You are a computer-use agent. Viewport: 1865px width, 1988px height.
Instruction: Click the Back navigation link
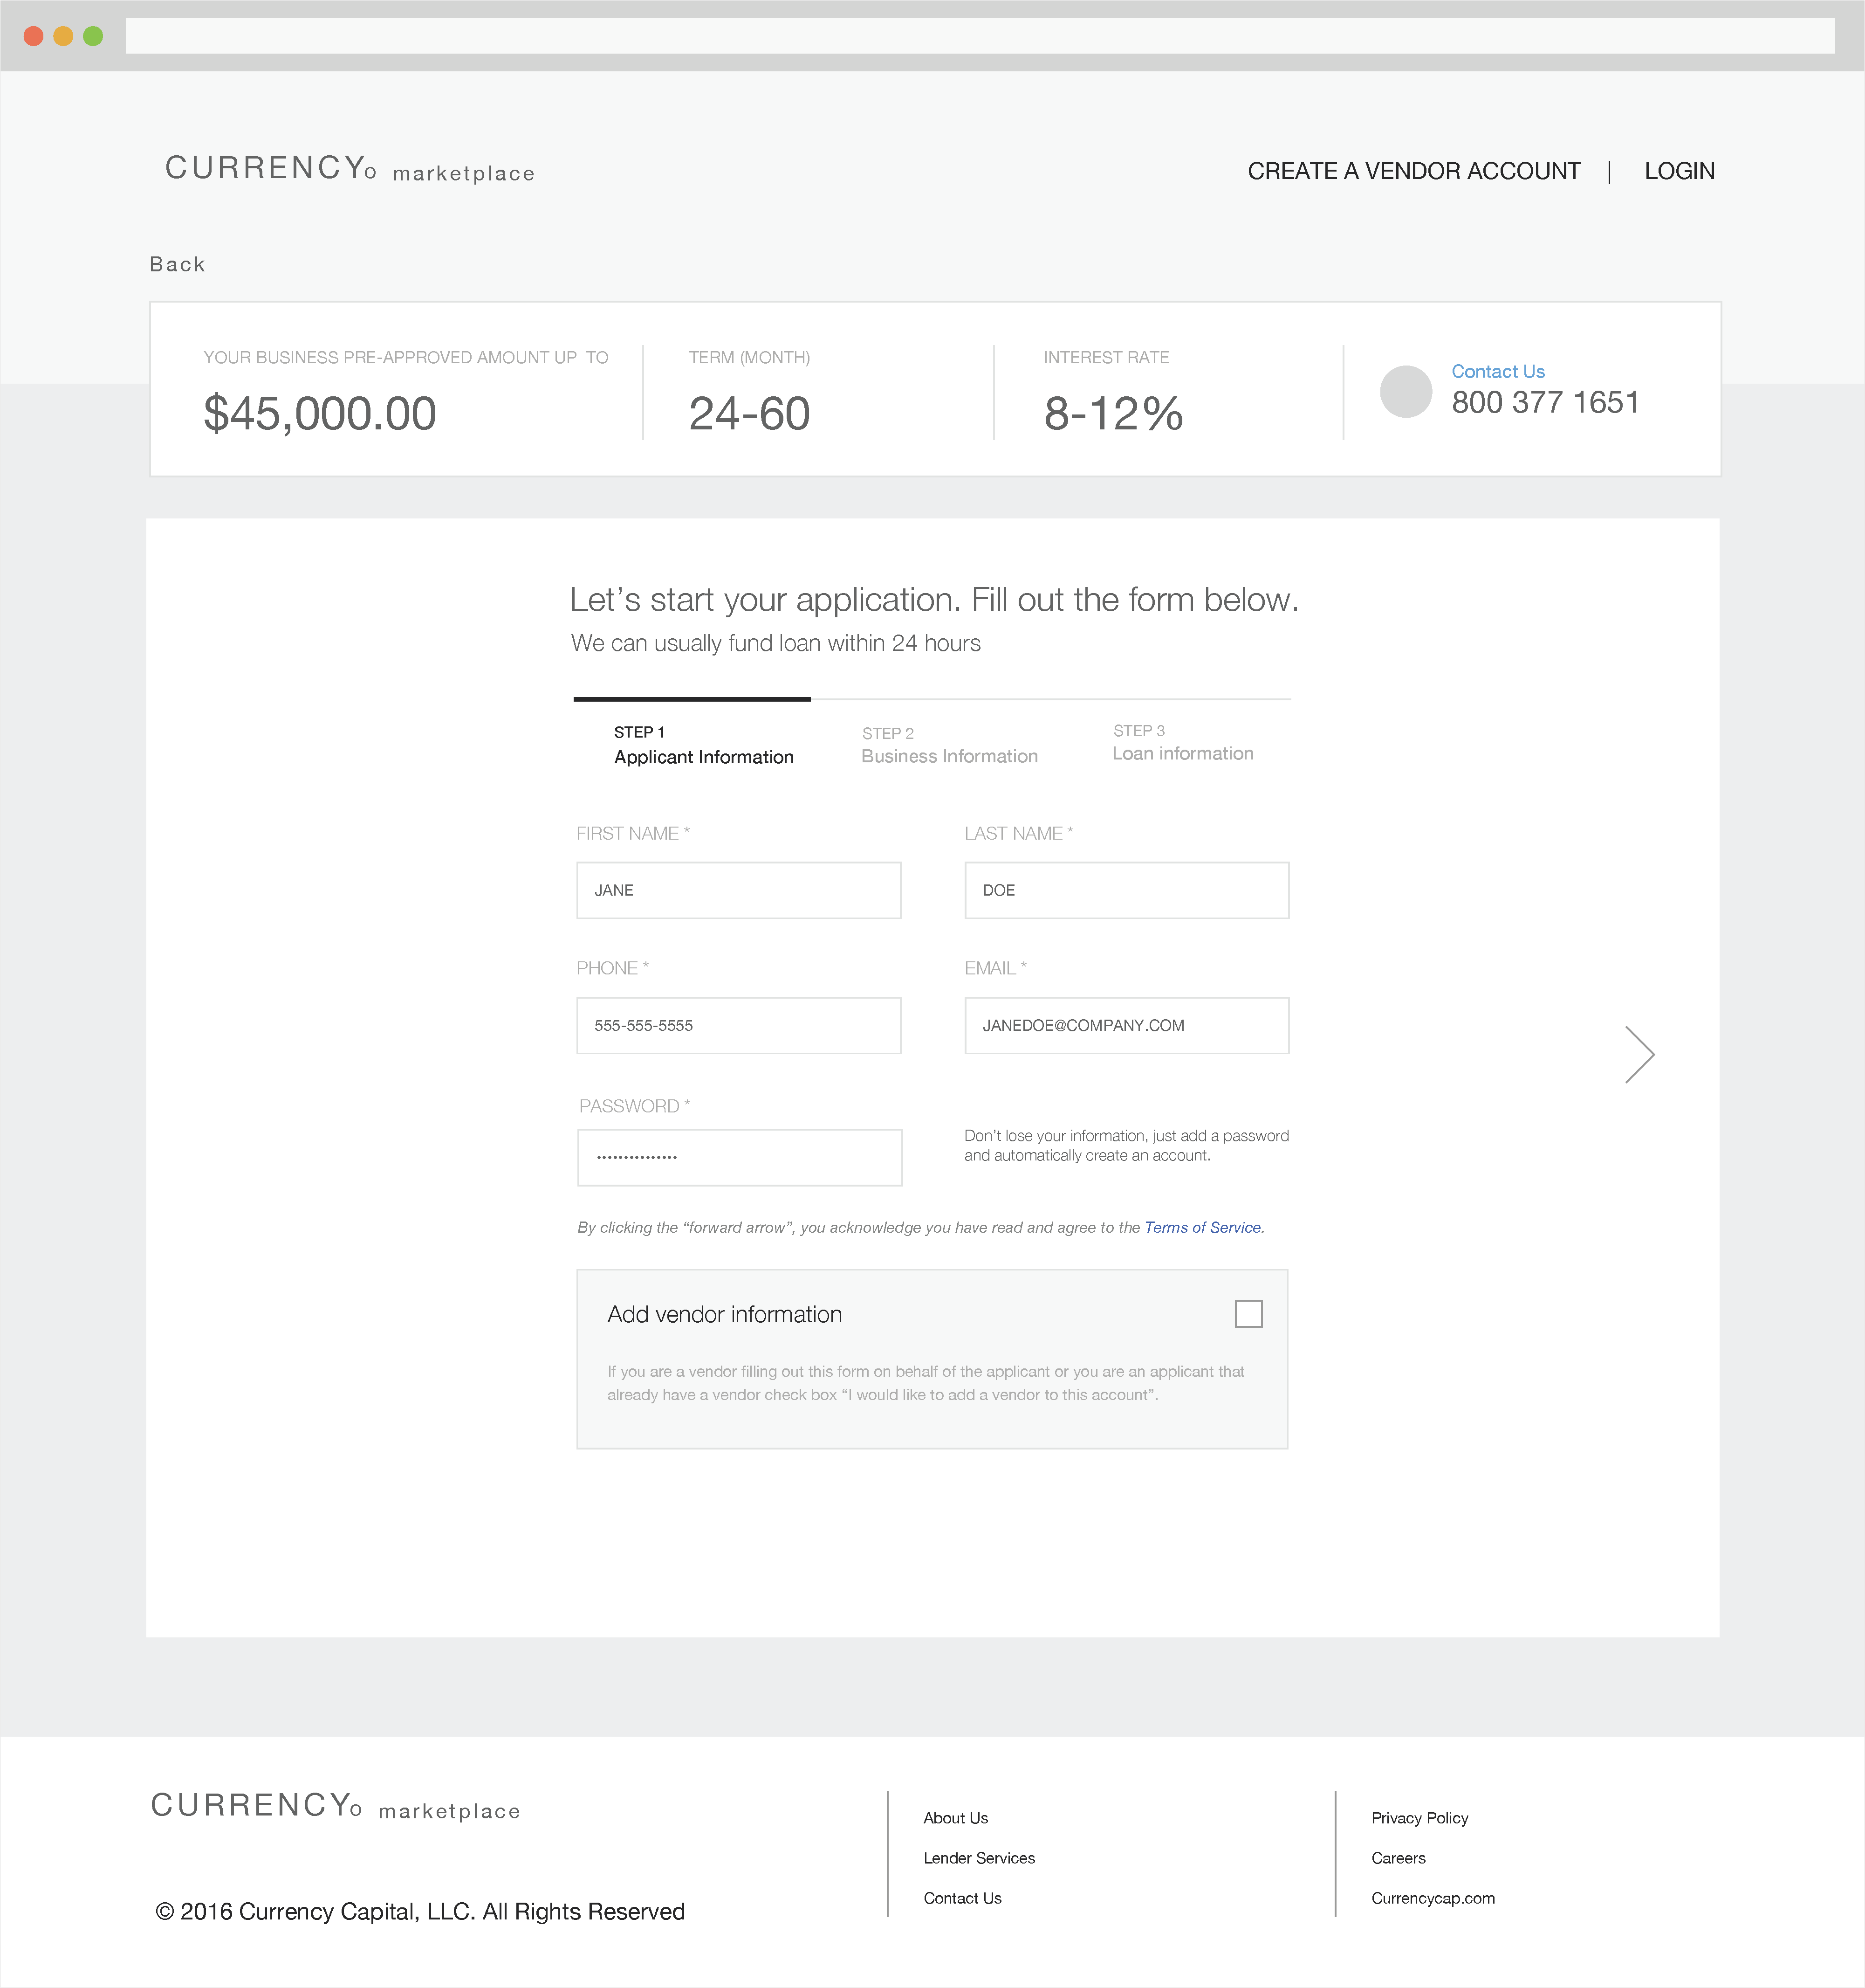(x=177, y=263)
